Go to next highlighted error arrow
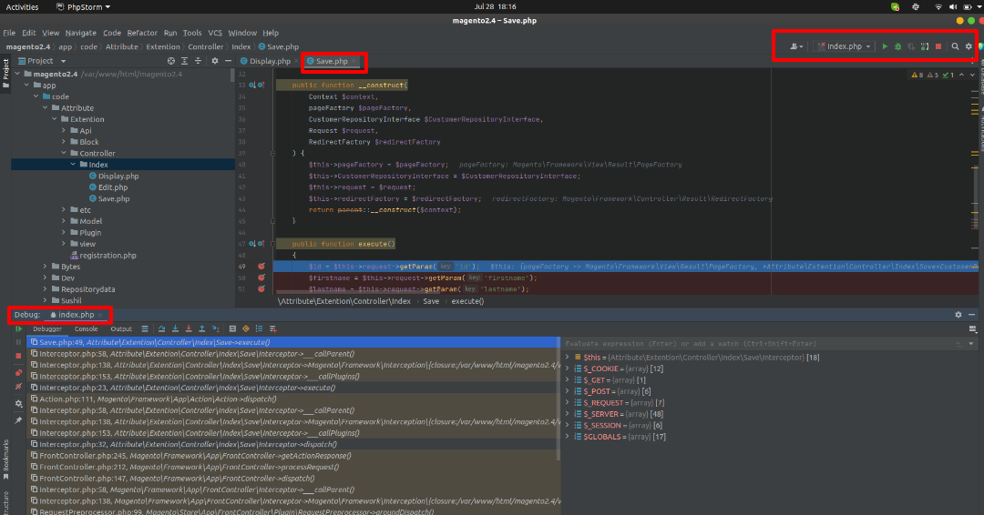Viewport: 984px width, 515px height. pyautogui.click(x=972, y=75)
